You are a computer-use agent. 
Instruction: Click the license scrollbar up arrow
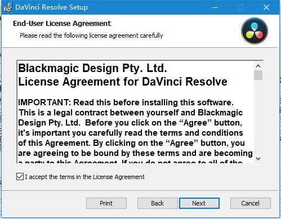point(258,66)
